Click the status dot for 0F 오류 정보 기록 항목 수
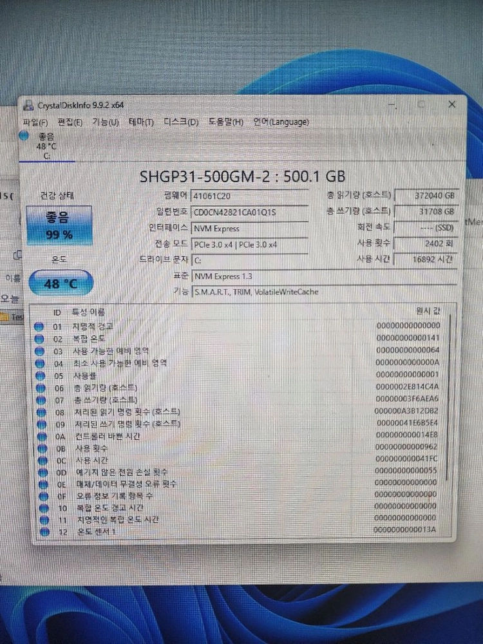The width and height of the screenshot is (483, 644). [44, 497]
